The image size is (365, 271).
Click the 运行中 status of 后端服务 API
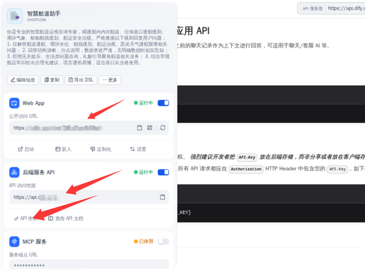(143, 172)
